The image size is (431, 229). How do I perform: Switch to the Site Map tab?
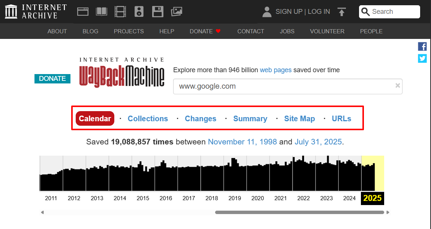(299, 119)
